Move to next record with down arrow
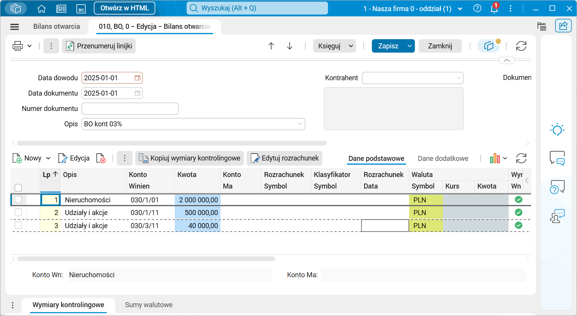Image resolution: width=577 pixels, height=316 pixels. (x=290, y=46)
